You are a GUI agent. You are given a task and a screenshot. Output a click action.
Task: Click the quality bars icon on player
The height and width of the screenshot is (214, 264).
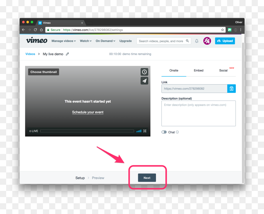[x=139, y=131]
